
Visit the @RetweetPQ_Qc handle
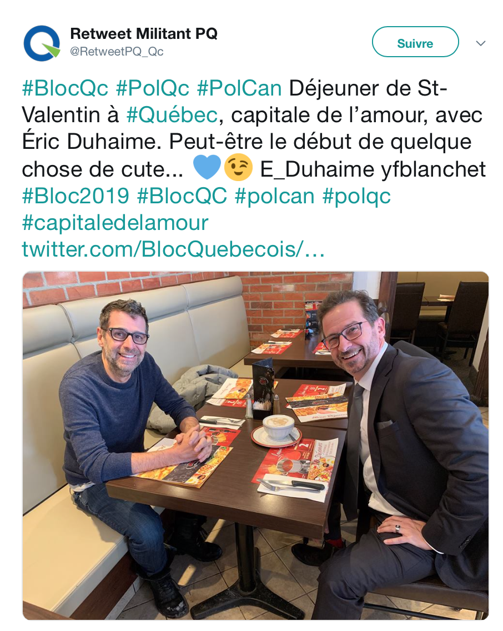[117, 52]
